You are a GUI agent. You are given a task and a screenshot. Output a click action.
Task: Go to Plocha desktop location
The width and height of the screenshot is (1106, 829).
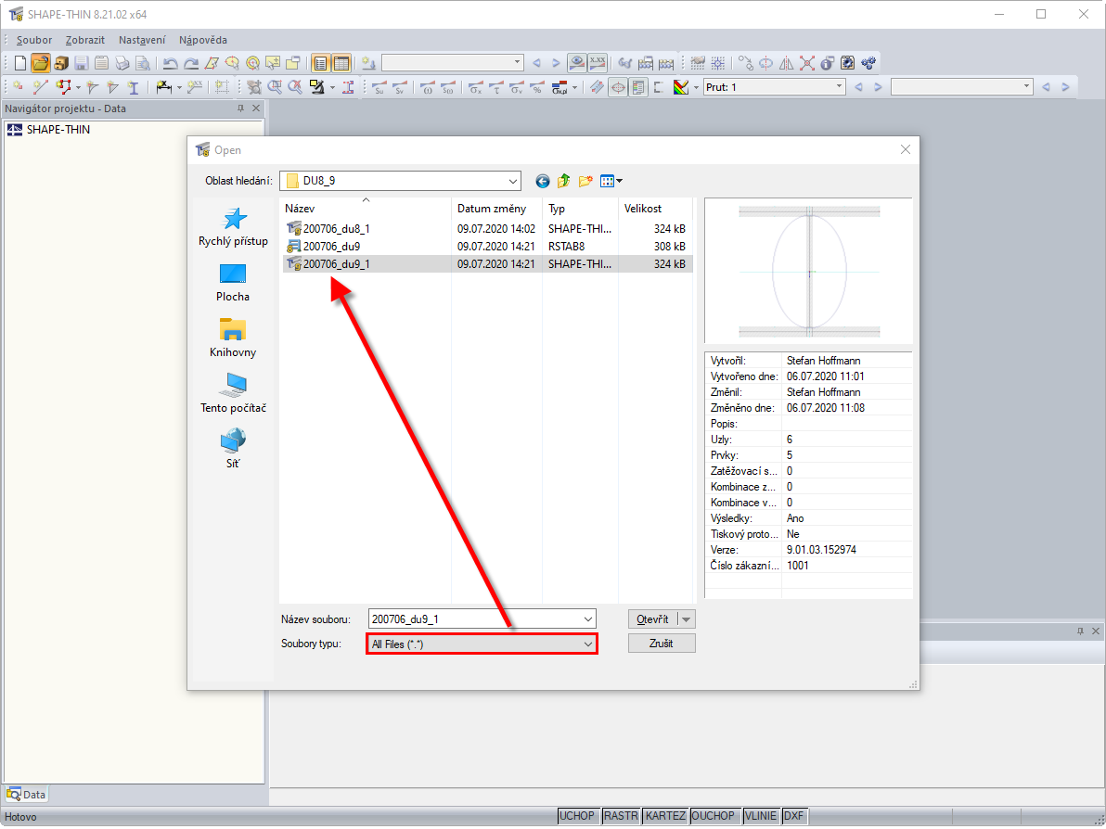233,283
